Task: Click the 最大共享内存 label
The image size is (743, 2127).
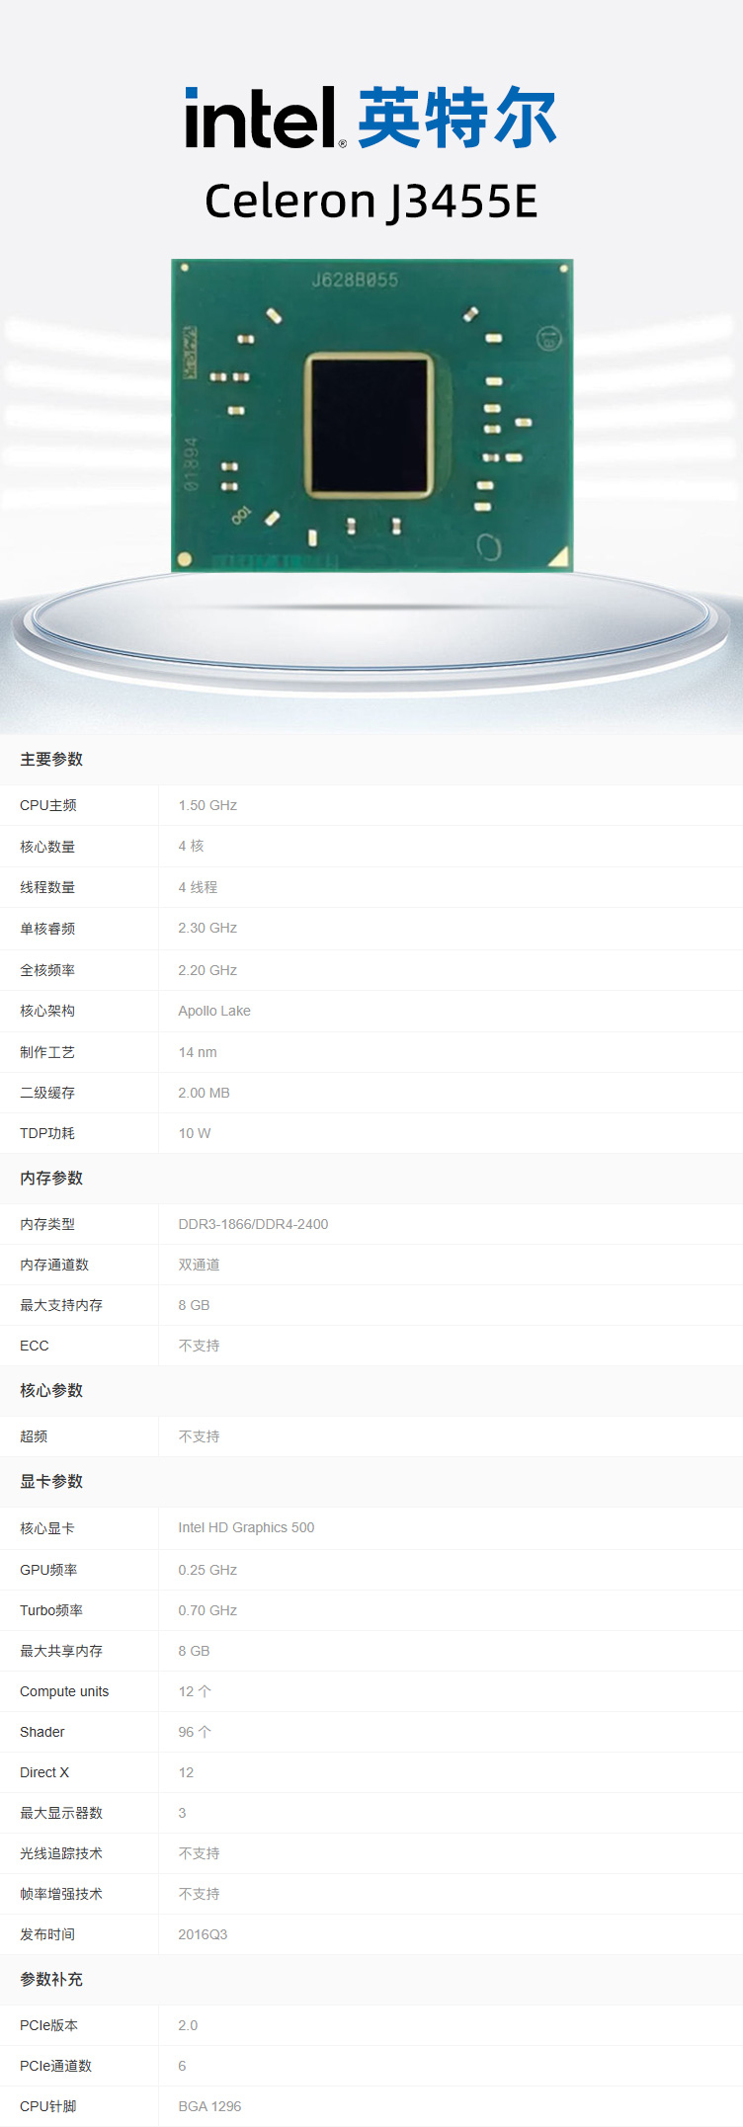Action: pos(61,1651)
